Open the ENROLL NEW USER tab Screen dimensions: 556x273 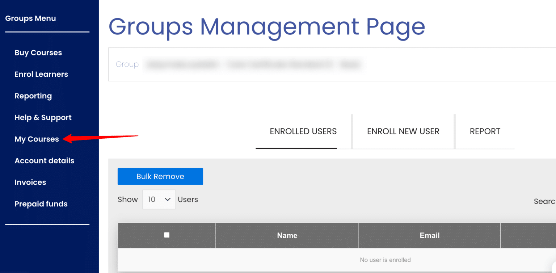tap(403, 131)
